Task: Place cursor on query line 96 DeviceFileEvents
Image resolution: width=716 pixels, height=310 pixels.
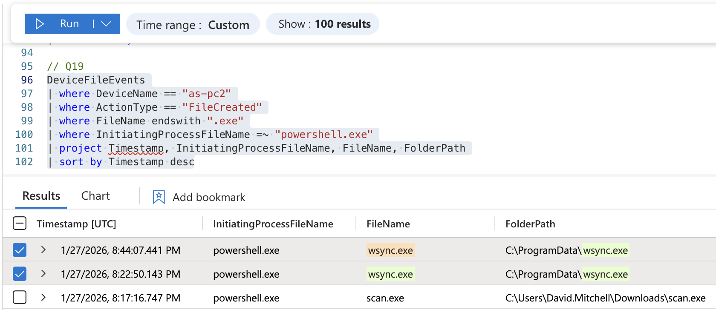Action: point(96,80)
